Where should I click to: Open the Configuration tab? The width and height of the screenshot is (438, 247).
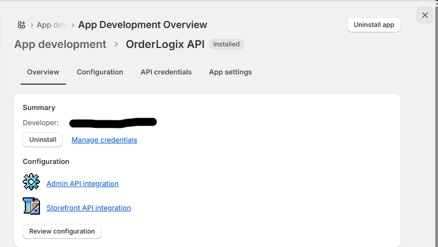(x=100, y=72)
